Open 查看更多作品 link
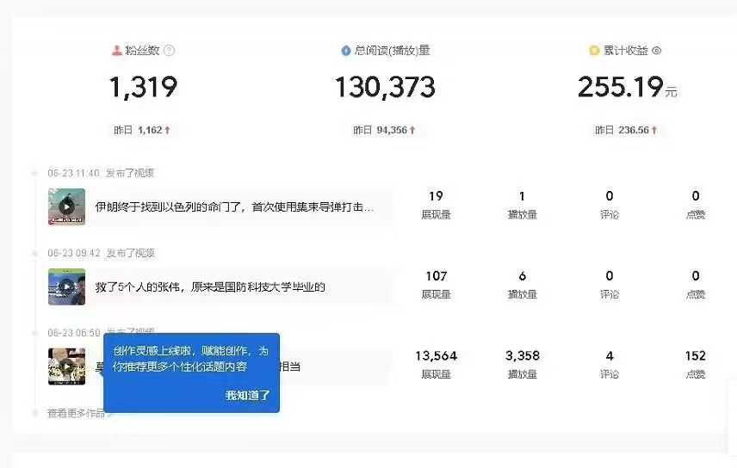Screen dimensions: 737x468 point(76,413)
